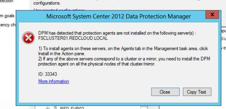Screen dimensions: 226x109
Task: Click the second step about cluster or mirror nodes
Action: [x=124, y=62]
